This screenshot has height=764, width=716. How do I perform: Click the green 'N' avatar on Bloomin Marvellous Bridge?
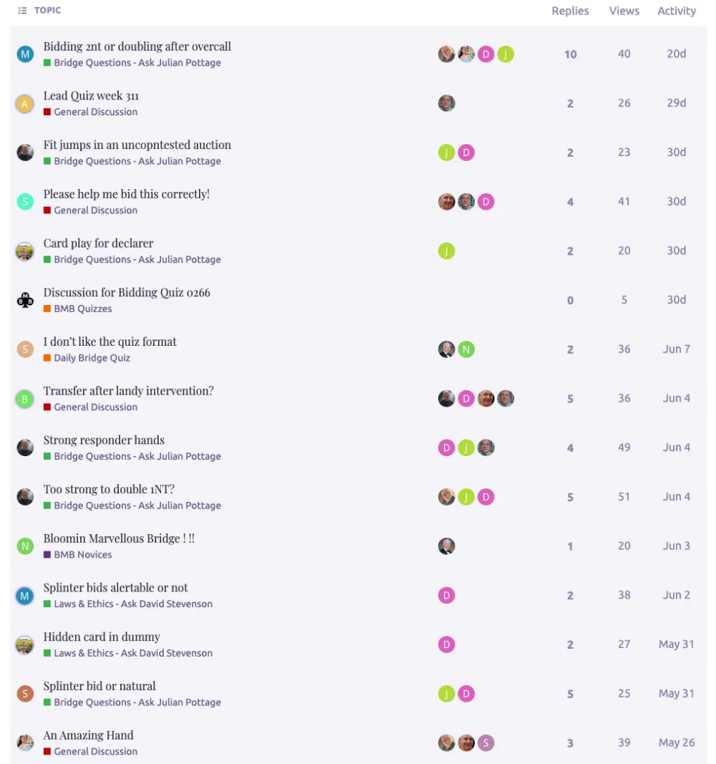tap(25, 546)
